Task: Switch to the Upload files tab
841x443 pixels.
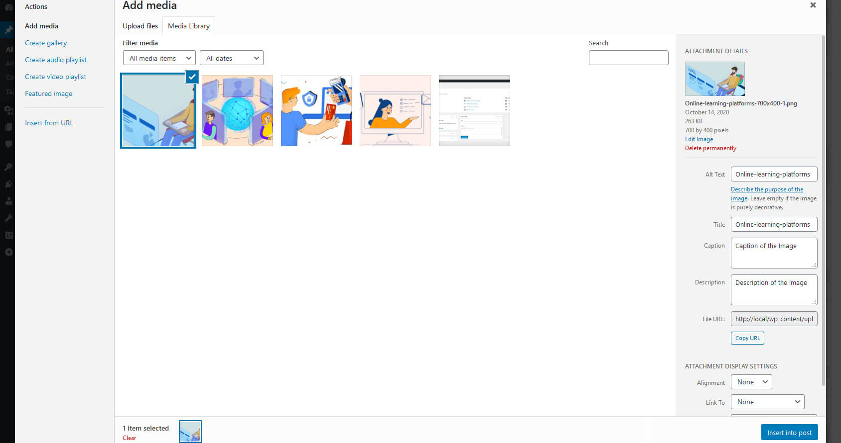Action: [x=140, y=26]
